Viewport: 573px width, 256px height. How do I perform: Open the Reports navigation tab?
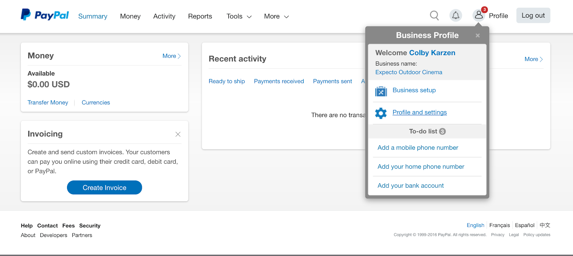[x=200, y=16]
